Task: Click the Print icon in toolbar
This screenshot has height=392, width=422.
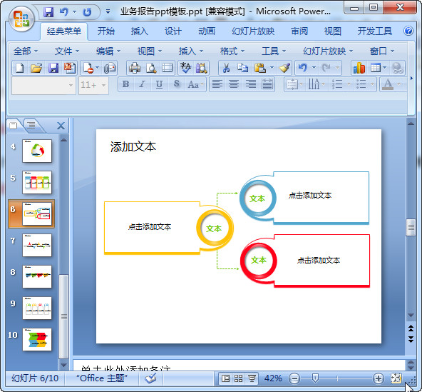Action: 135,68
